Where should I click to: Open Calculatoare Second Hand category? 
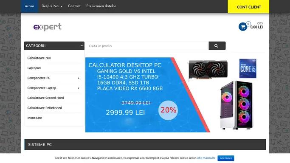(45, 98)
